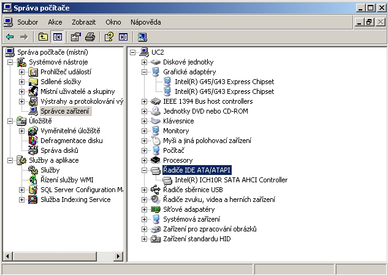
Task: Click the horizontal scrollbar thumb in left pane
Action: coord(55,256)
